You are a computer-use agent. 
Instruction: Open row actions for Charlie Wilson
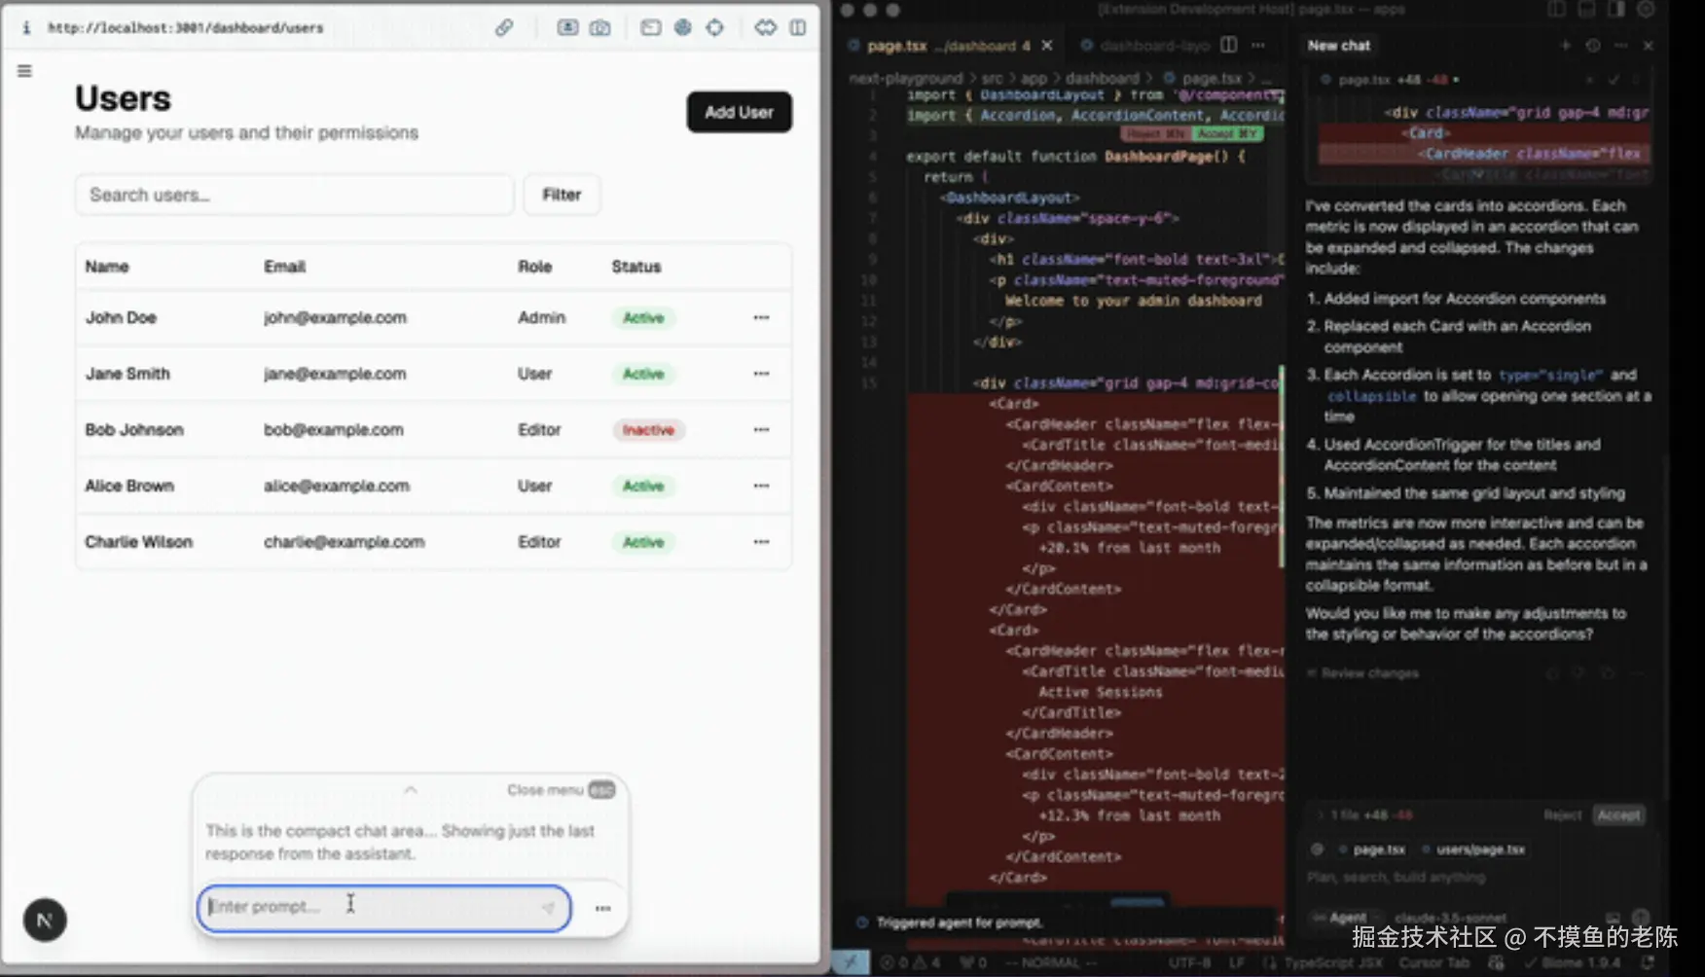761,542
